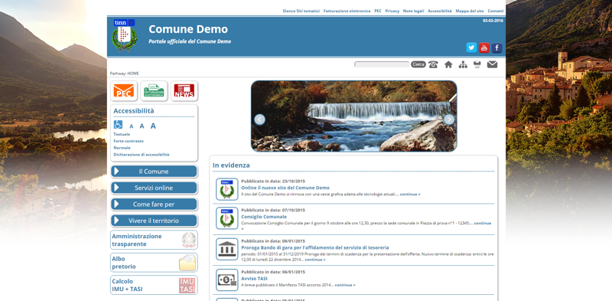Click continua link under Proroga Bando
612x301 pixels.
pos(315,260)
